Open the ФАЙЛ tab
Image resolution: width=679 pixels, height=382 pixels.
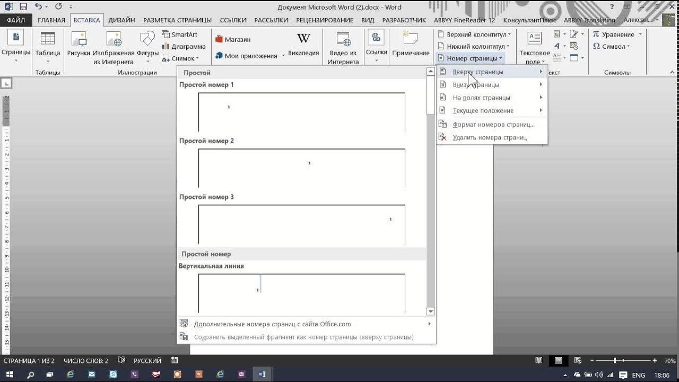pyautogui.click(x=16, y=20)
